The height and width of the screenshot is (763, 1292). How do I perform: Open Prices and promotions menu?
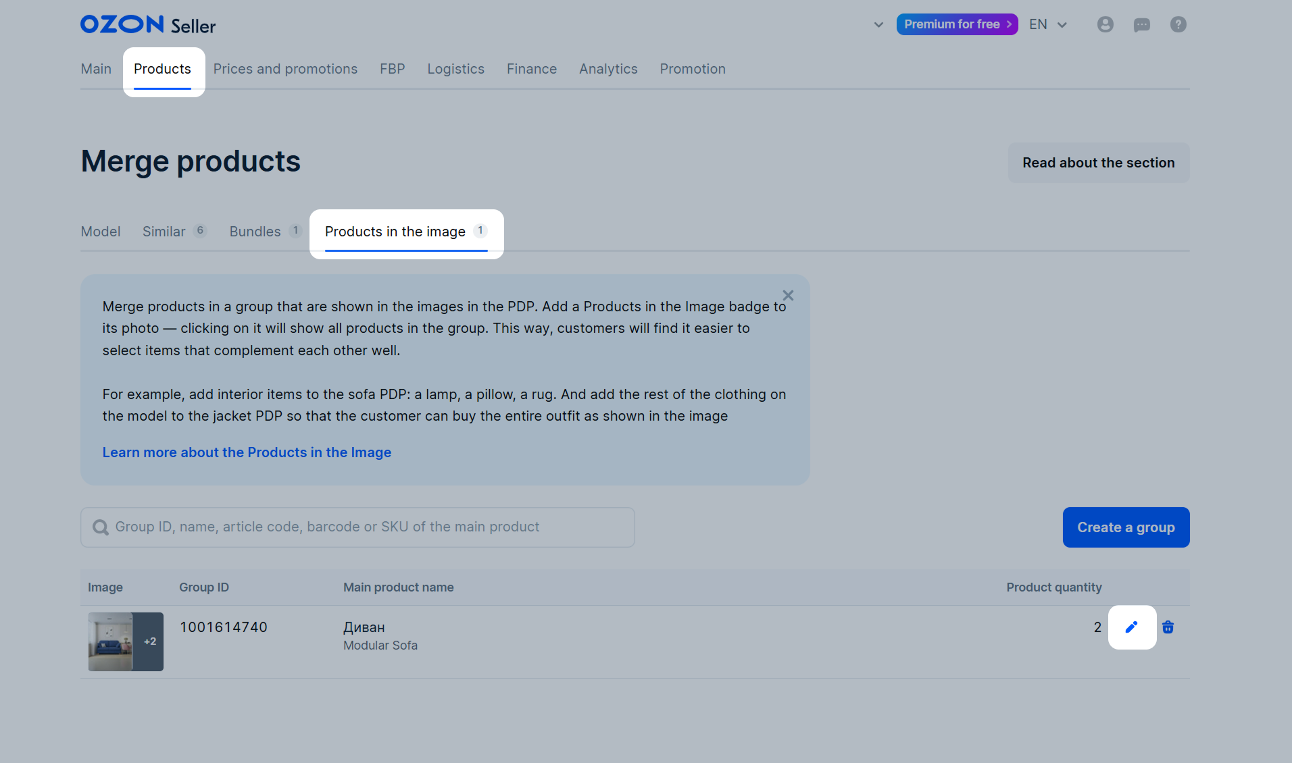(x=285, y=69)
